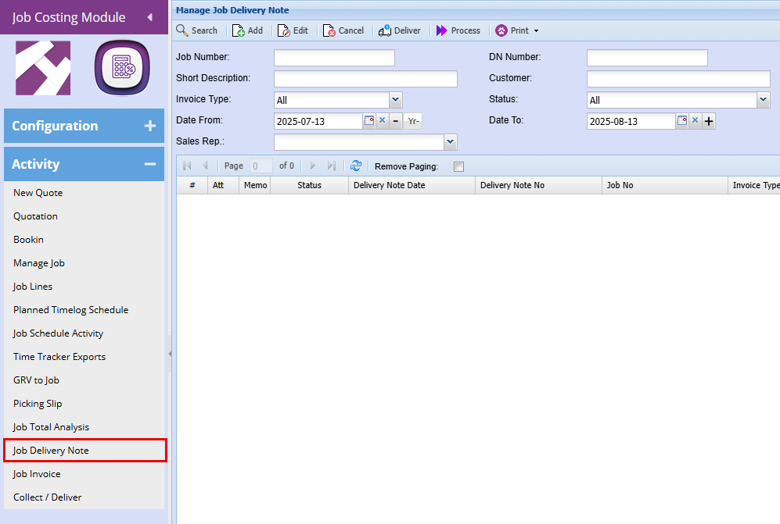This screenshot has height=524, width=780.
Task: Open Job Schedule Activity
Action: pos(58,333)
